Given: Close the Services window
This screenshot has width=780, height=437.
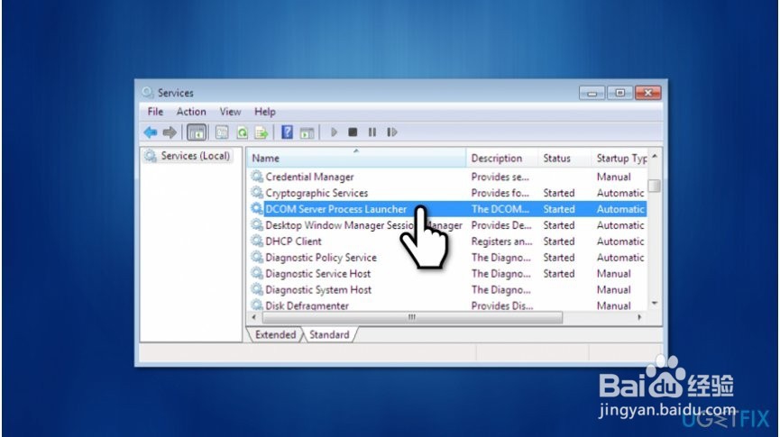Looking at the screenshot, I should pos(647,93).
